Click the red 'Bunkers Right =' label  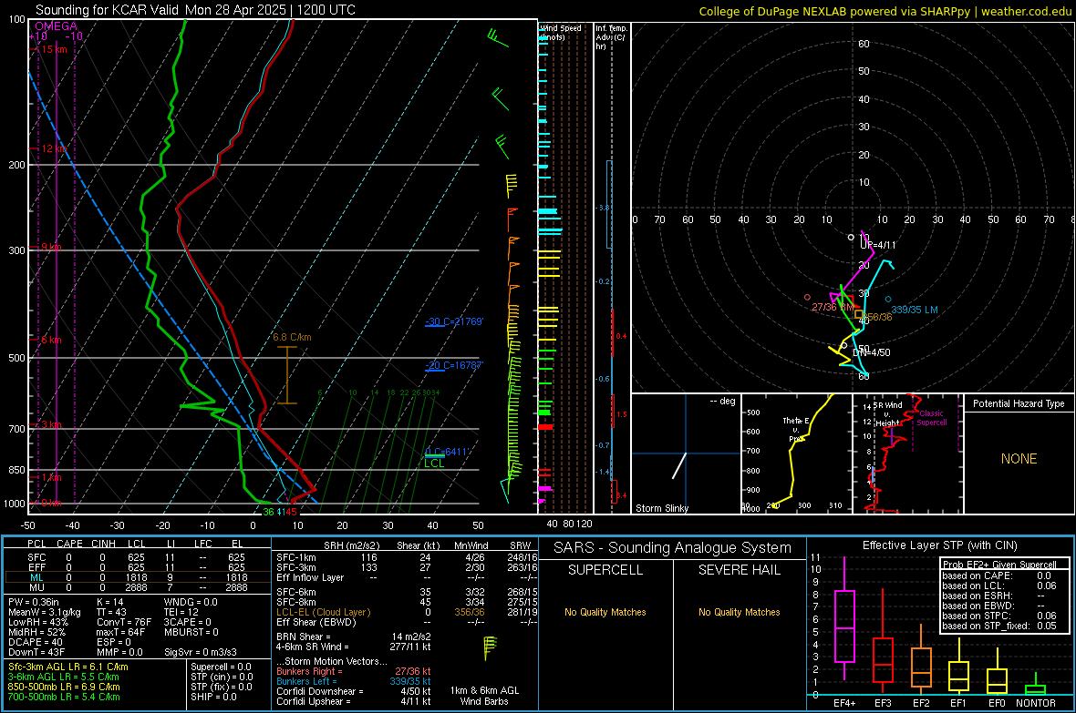(309, 671)
